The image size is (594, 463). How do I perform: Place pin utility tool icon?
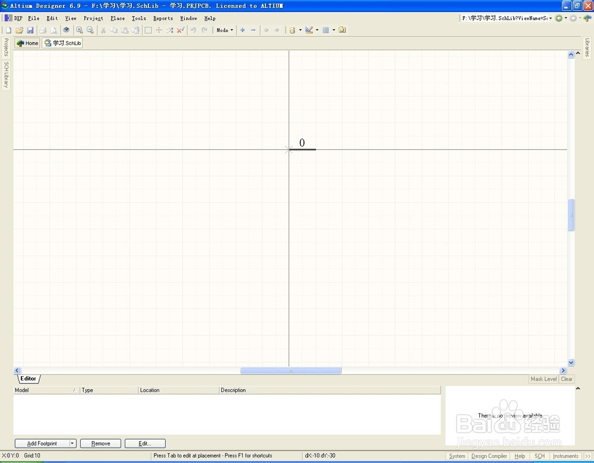coord(292,30)
